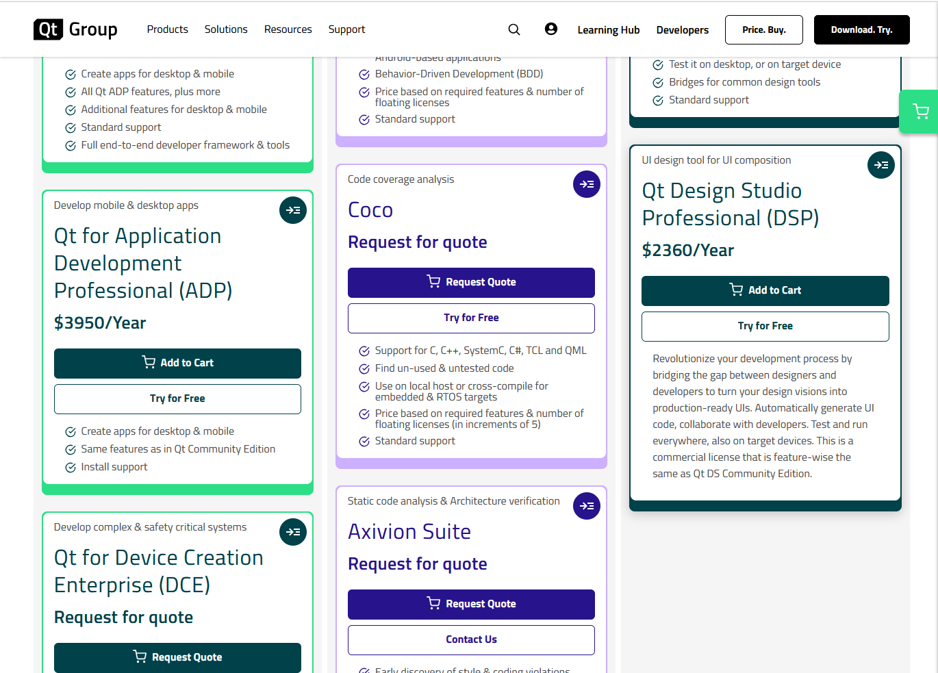Click the $3950/Year price
This screenshot has height=673, width=938.
click(x=100, y=323)
